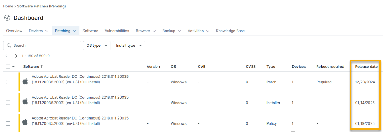This screenshot has width=383, height=132.
Task: Click the 01/19/2025 release date cell
Action: coord(365,123)
